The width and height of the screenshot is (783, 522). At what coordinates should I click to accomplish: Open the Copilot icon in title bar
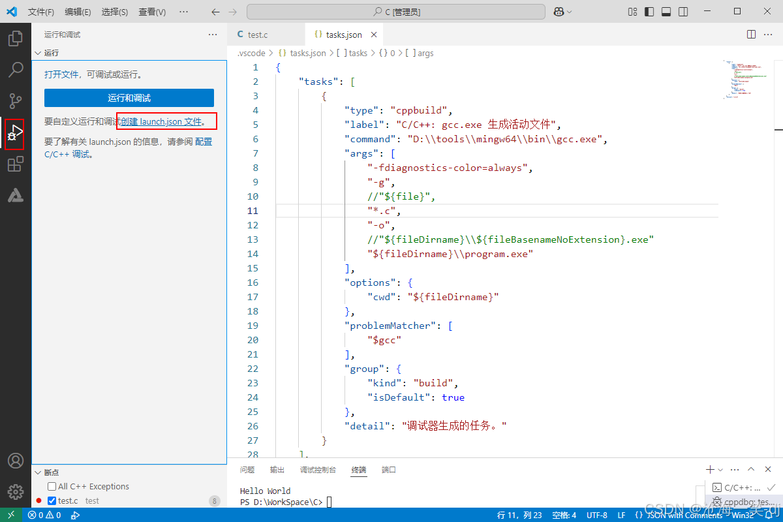point(559,12)
